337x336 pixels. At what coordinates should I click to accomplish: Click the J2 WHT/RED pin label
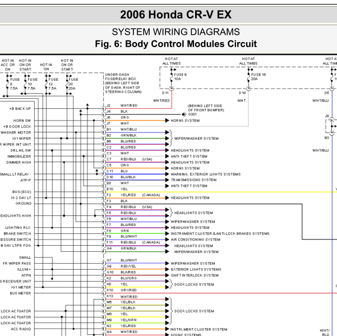(122, 105)
